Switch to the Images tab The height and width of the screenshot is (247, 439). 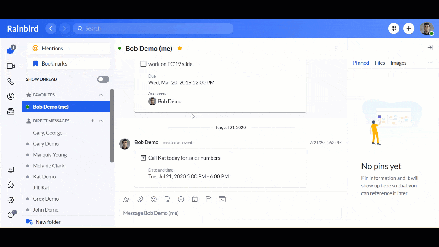click(398, 63)
